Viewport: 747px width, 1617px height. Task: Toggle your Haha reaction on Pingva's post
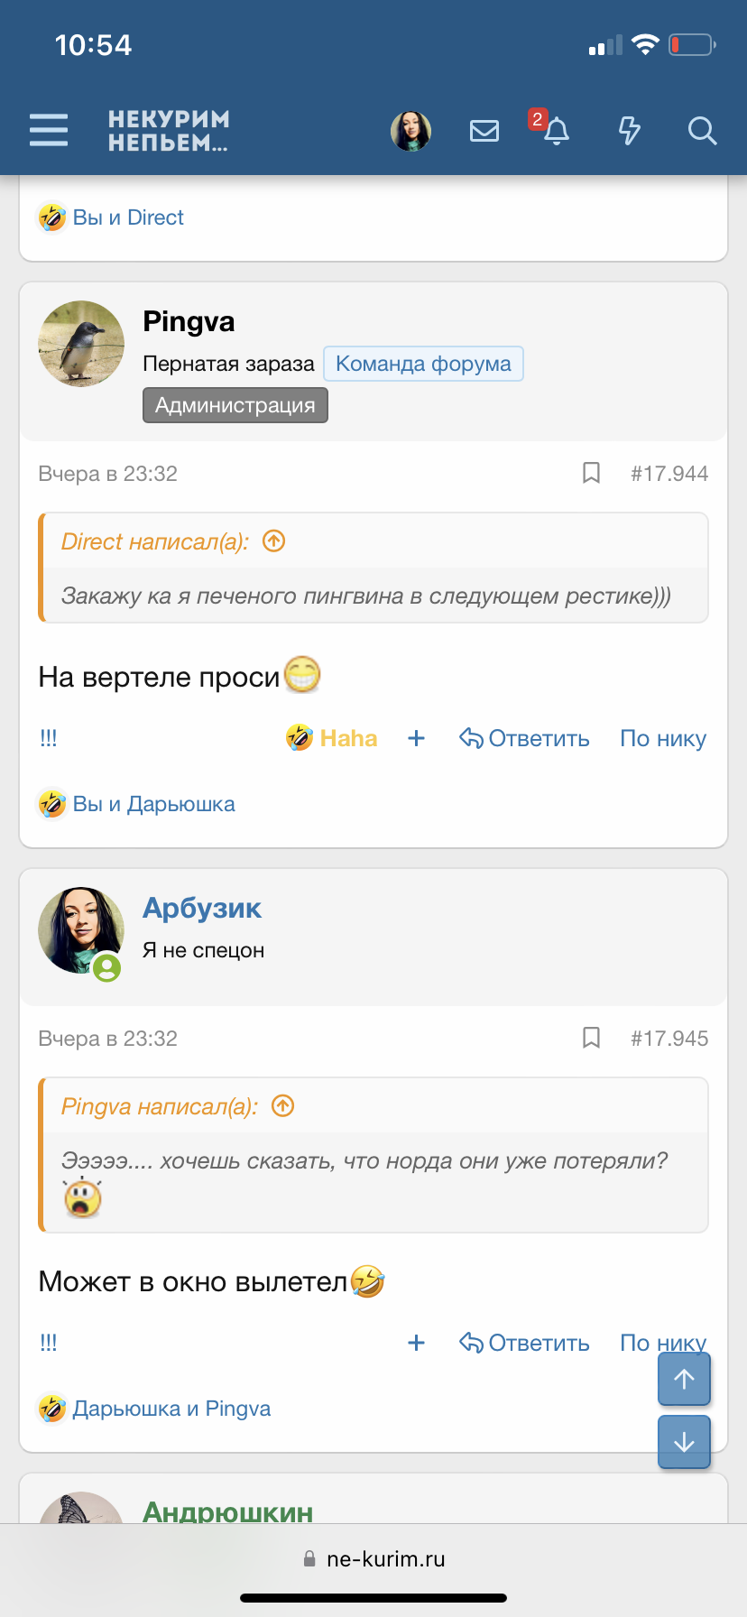pyautogui.click(x=331, y=738)
